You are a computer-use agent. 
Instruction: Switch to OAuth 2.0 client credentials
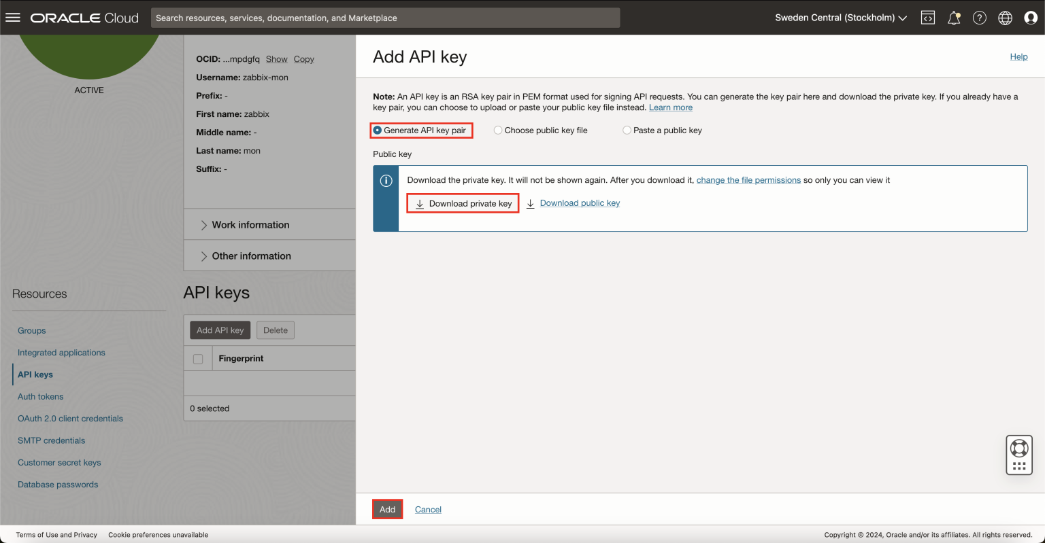point(70,418)
